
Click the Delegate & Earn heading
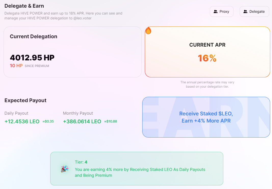pyautogui.click(x=24, y=6)
